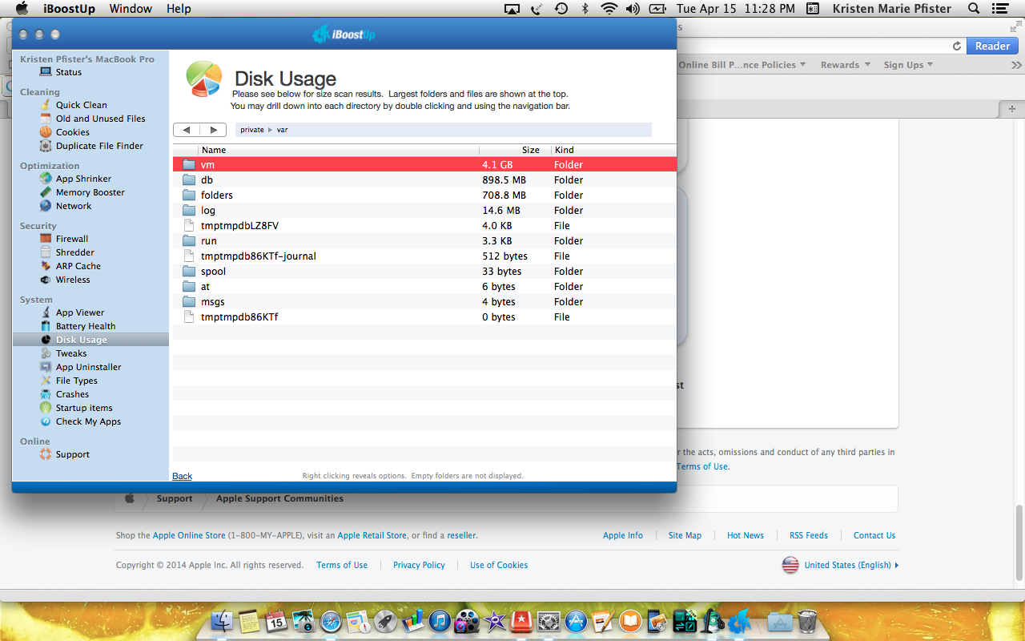This screenshot has height=641, width=1025.
Task: Check Battery Health in the sidebar
Action: click(x=86, y=326)
